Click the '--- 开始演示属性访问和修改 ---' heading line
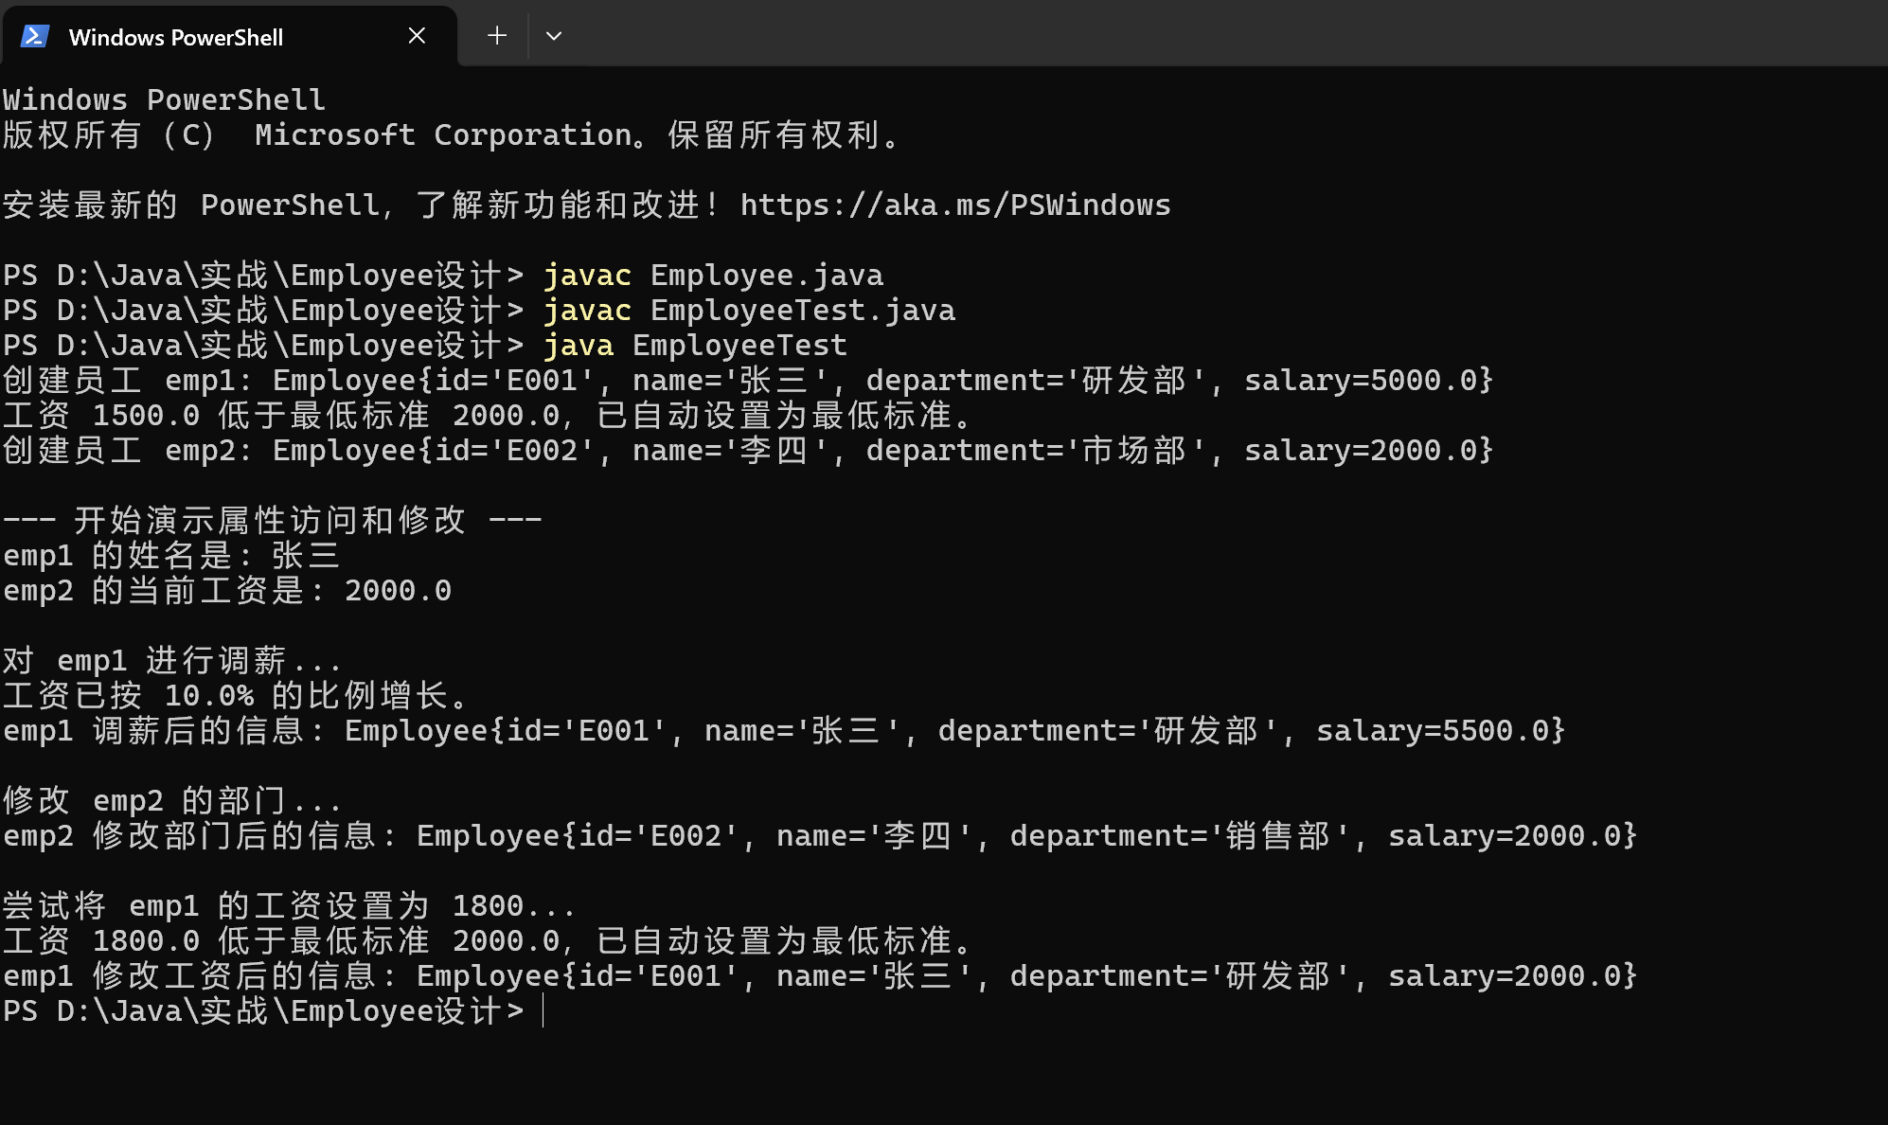This screenshot has width=1888, height=1125. pos(272,521)
